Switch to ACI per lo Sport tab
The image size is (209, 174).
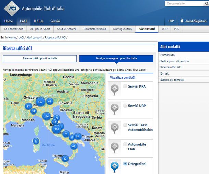point(40,29)
